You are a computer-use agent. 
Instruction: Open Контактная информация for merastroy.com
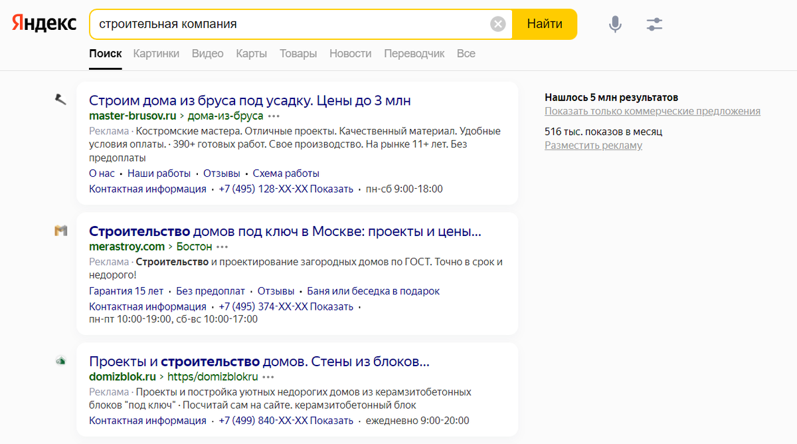tap(147, 307)
